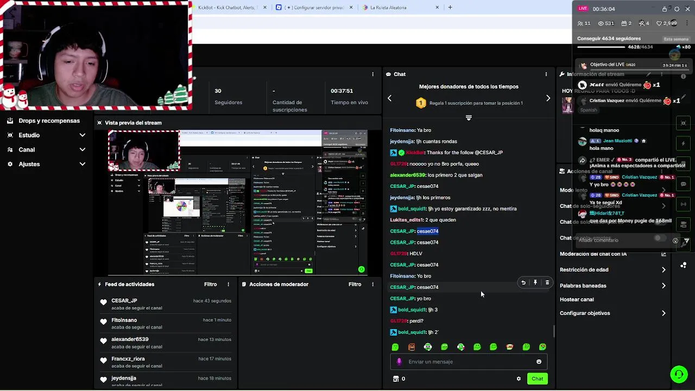The image size is (695, 391).
Task: Open the green support headset button
Action: tap(679, 374)
